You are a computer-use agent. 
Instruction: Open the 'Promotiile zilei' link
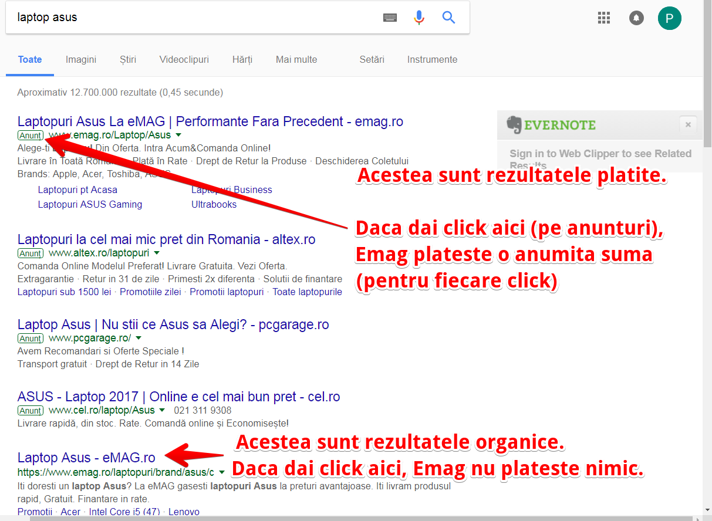(x=151, y=292)
